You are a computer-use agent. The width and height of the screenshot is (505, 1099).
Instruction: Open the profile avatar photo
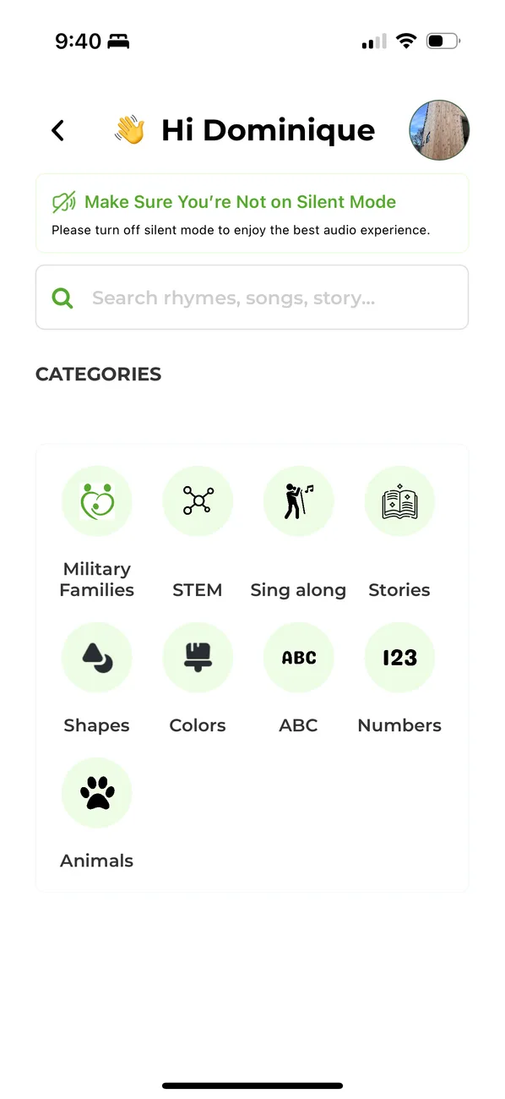pos(439,130)
